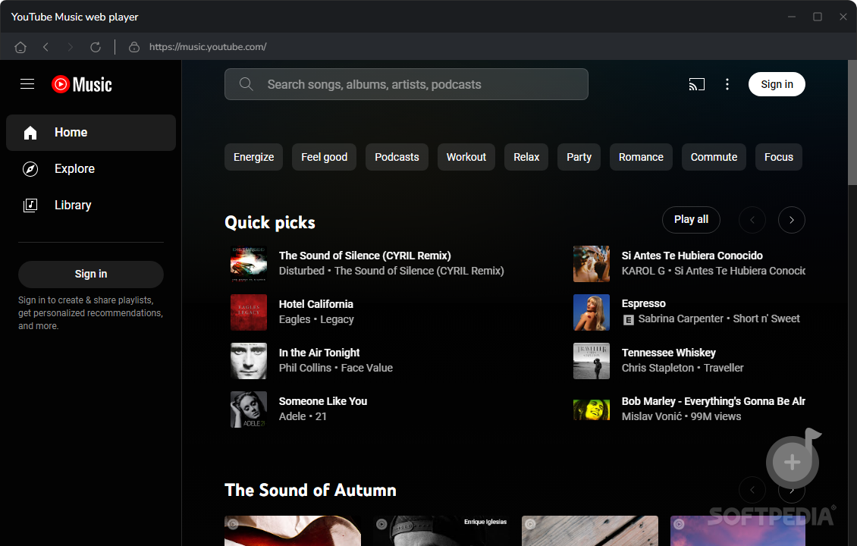This screenshot has width=857, height=546.
Task: Select the Workout chip
Action: (x=466, y=157)
